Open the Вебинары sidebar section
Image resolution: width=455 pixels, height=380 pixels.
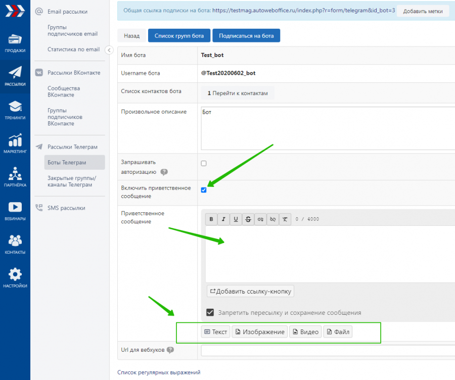click(x=15, y=211)
